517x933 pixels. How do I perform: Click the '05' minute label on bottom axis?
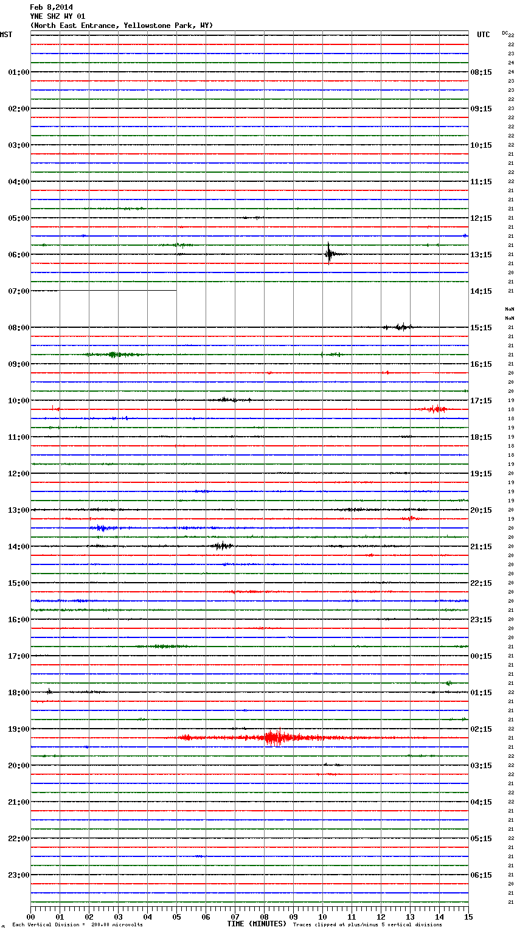coord(176,917)
